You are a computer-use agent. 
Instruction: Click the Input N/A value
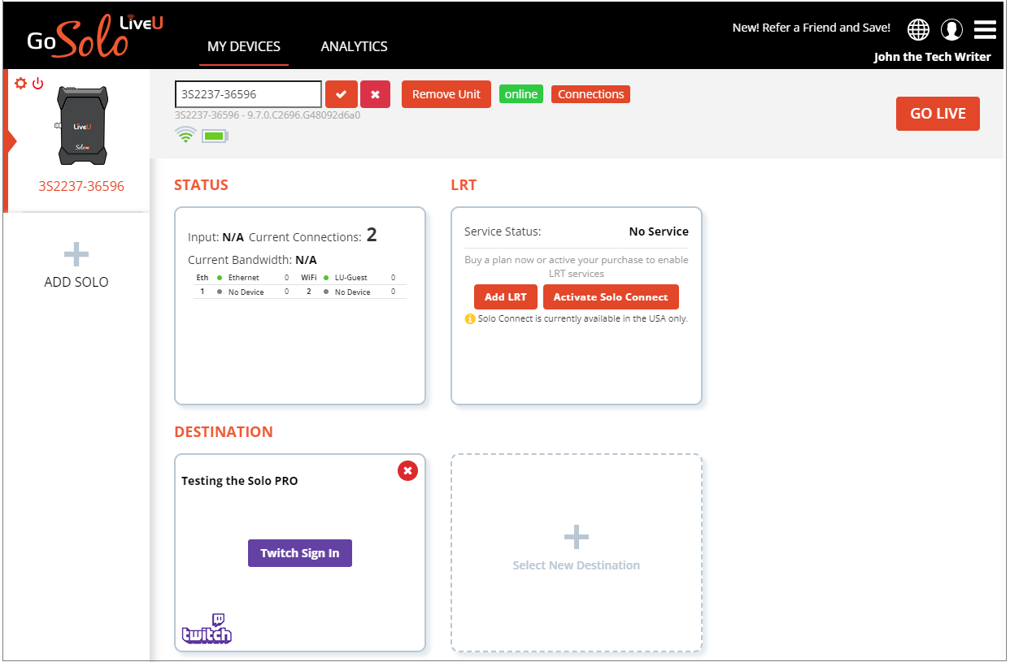233,237
